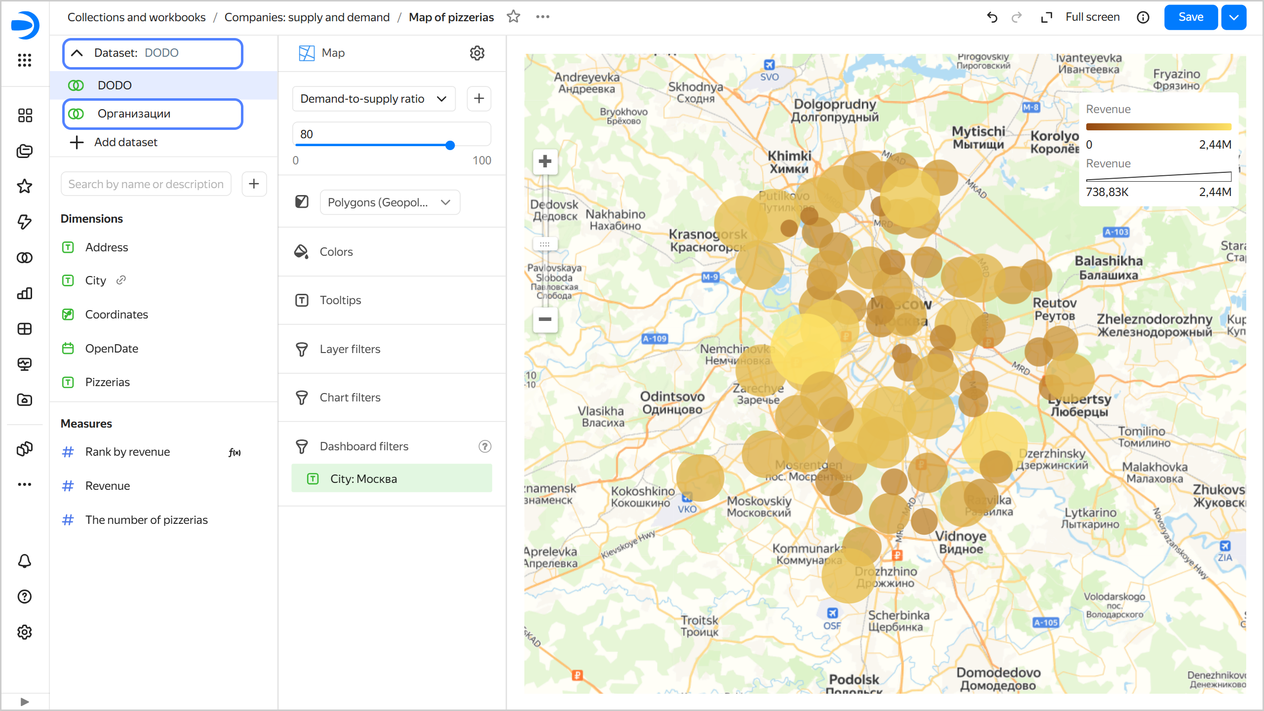Open the Dashboards icon in the sidebar
This screenshot has width=1264, height=711.
point(24,115)
